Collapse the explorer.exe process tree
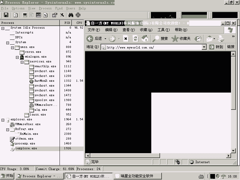The width and height of the screenshot is (240, 180). pyautogui.click(x=3, y=119)
